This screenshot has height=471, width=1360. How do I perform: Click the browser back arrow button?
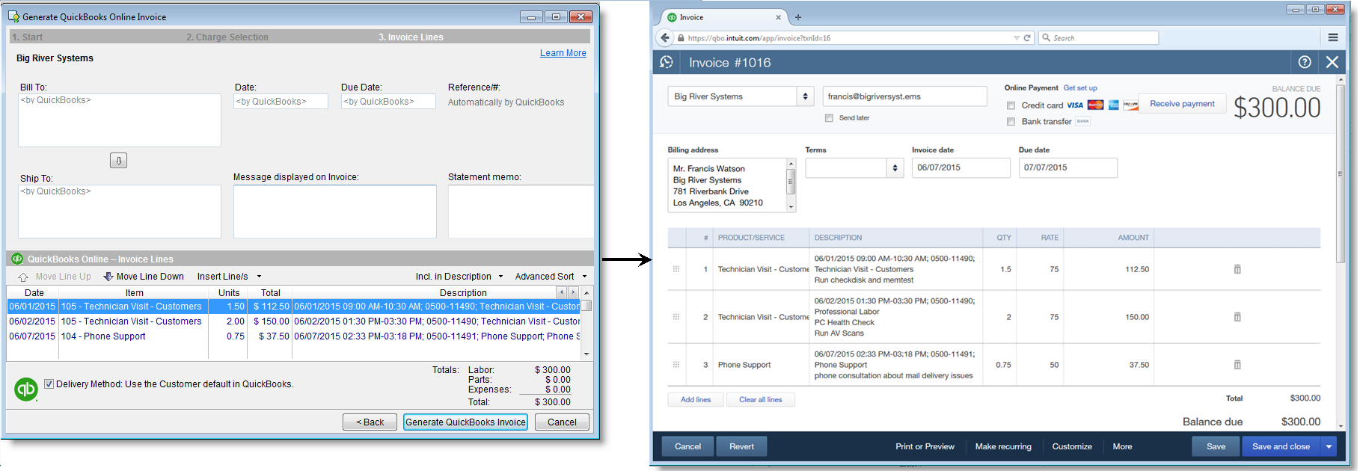pos(664,38)
